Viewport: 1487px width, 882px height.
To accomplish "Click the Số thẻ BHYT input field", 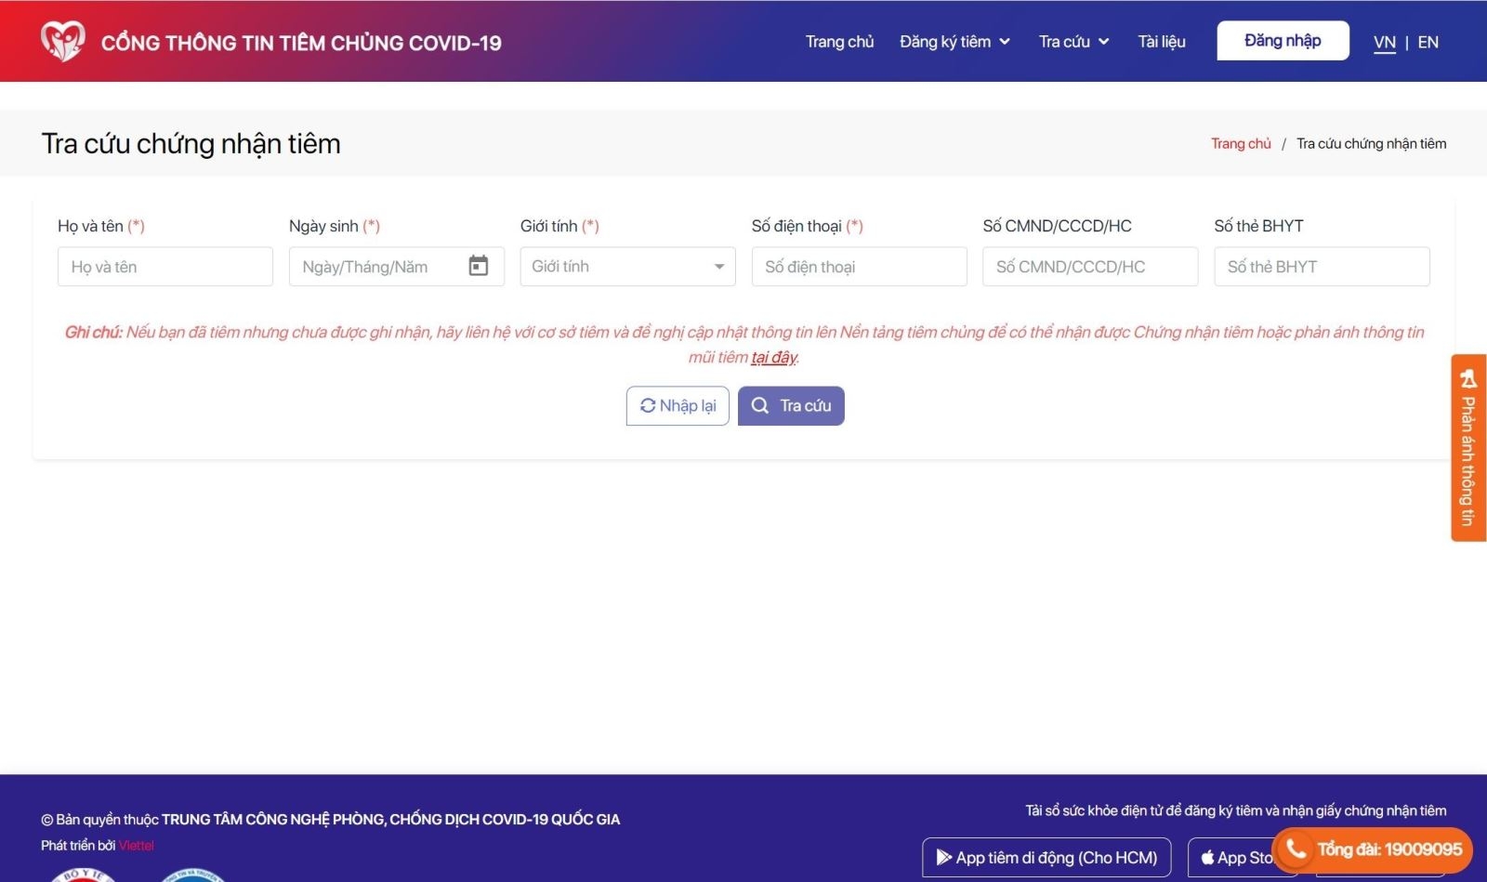I will 1322,267.
